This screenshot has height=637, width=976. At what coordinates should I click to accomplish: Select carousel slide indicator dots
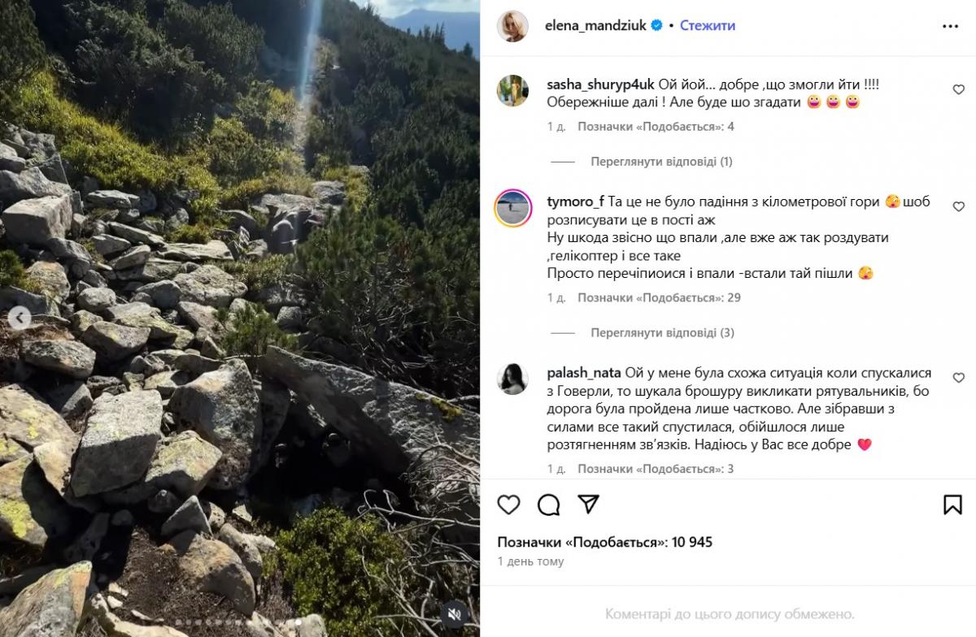click(x=240, y=622)
